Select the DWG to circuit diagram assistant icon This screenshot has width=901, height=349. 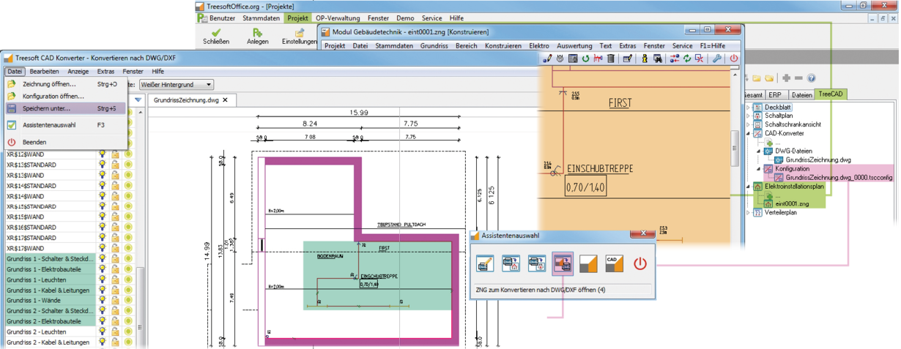pyautogui.click(x=537, y=263)
